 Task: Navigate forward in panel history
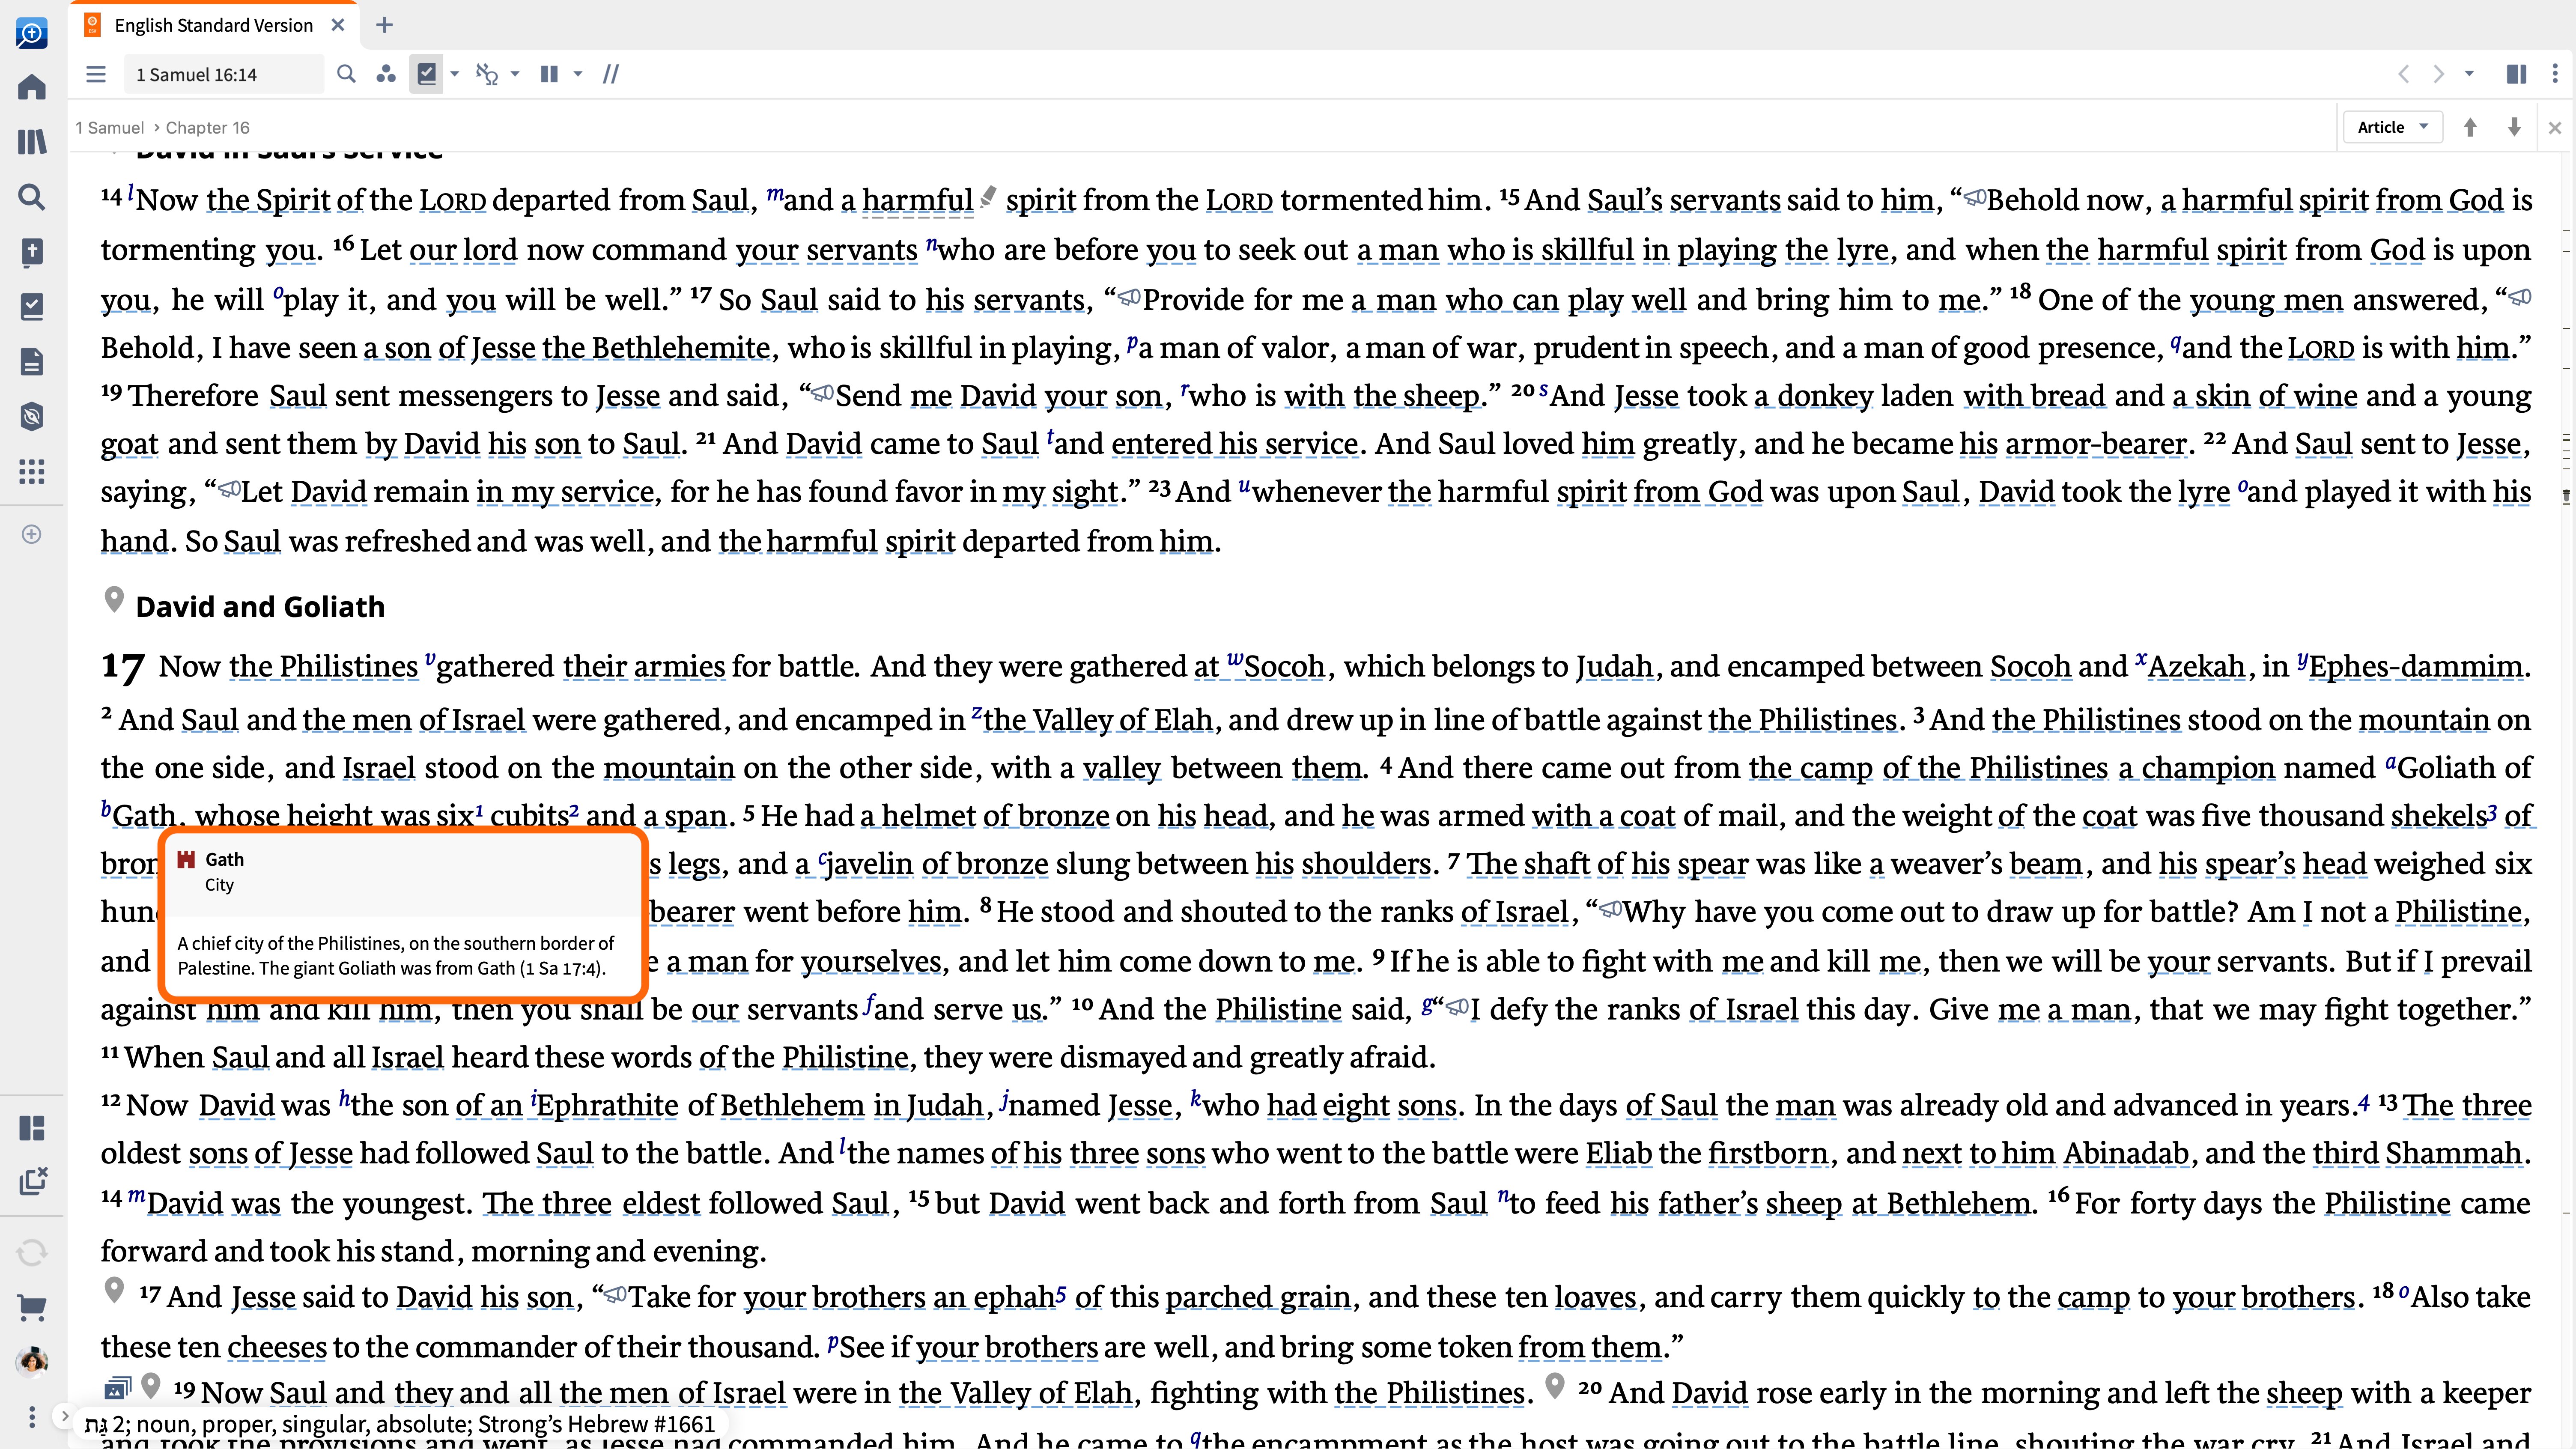point(2439,74)
